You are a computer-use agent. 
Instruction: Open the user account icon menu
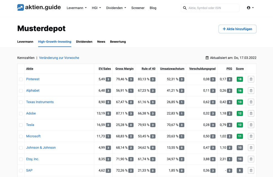(250, 8)
